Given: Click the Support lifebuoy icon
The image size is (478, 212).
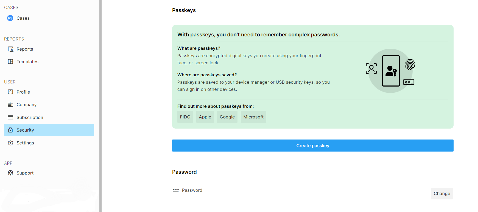Looking at the screenshot, I should [x=10, y=173].
